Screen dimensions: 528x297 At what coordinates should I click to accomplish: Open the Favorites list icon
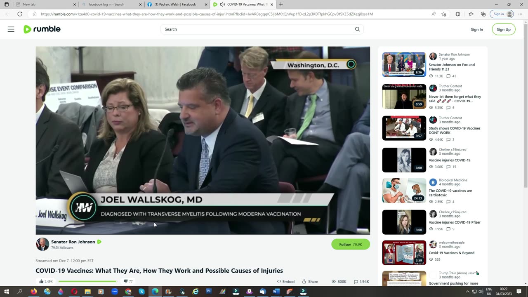pyautogui.click(x=471, y=14)
